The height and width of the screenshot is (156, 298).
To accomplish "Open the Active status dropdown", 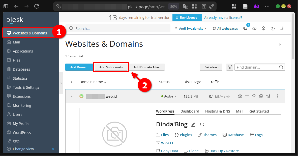I will (x=168, y=96).
